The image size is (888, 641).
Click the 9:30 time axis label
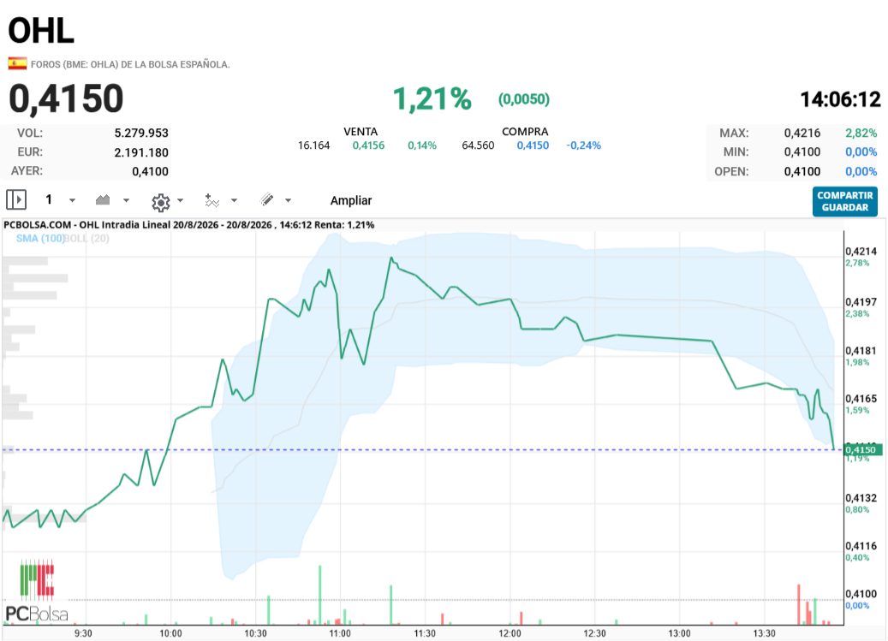tap(83, 633)
